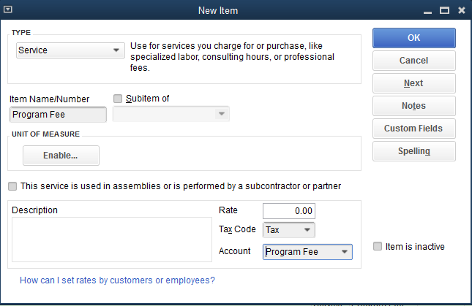The width and height of the screenshot is (472, 306).
Task: Close the New Item dialog
Action: pos(462,10)
